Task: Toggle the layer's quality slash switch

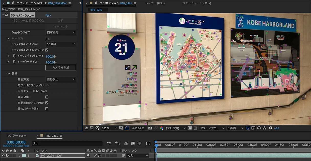Action: 96,155
